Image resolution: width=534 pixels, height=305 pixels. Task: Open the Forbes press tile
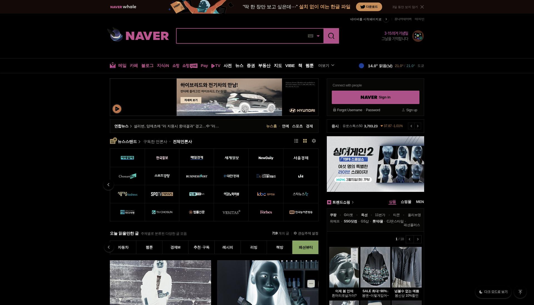266,212
